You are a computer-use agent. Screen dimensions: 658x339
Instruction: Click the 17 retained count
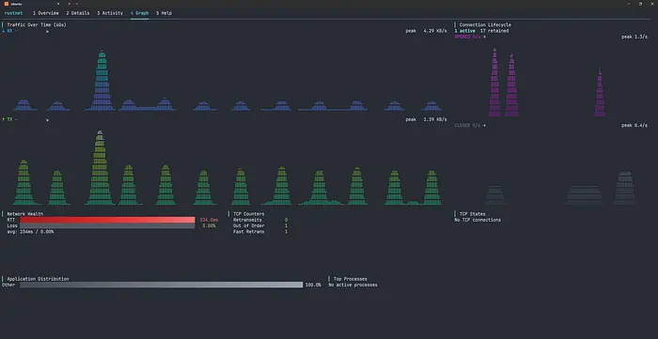494,31
